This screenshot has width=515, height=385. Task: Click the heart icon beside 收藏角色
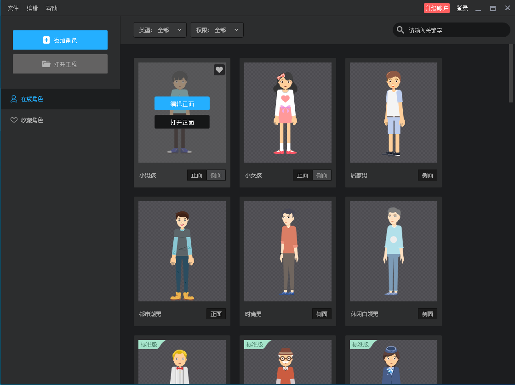[x=14, y=120]
